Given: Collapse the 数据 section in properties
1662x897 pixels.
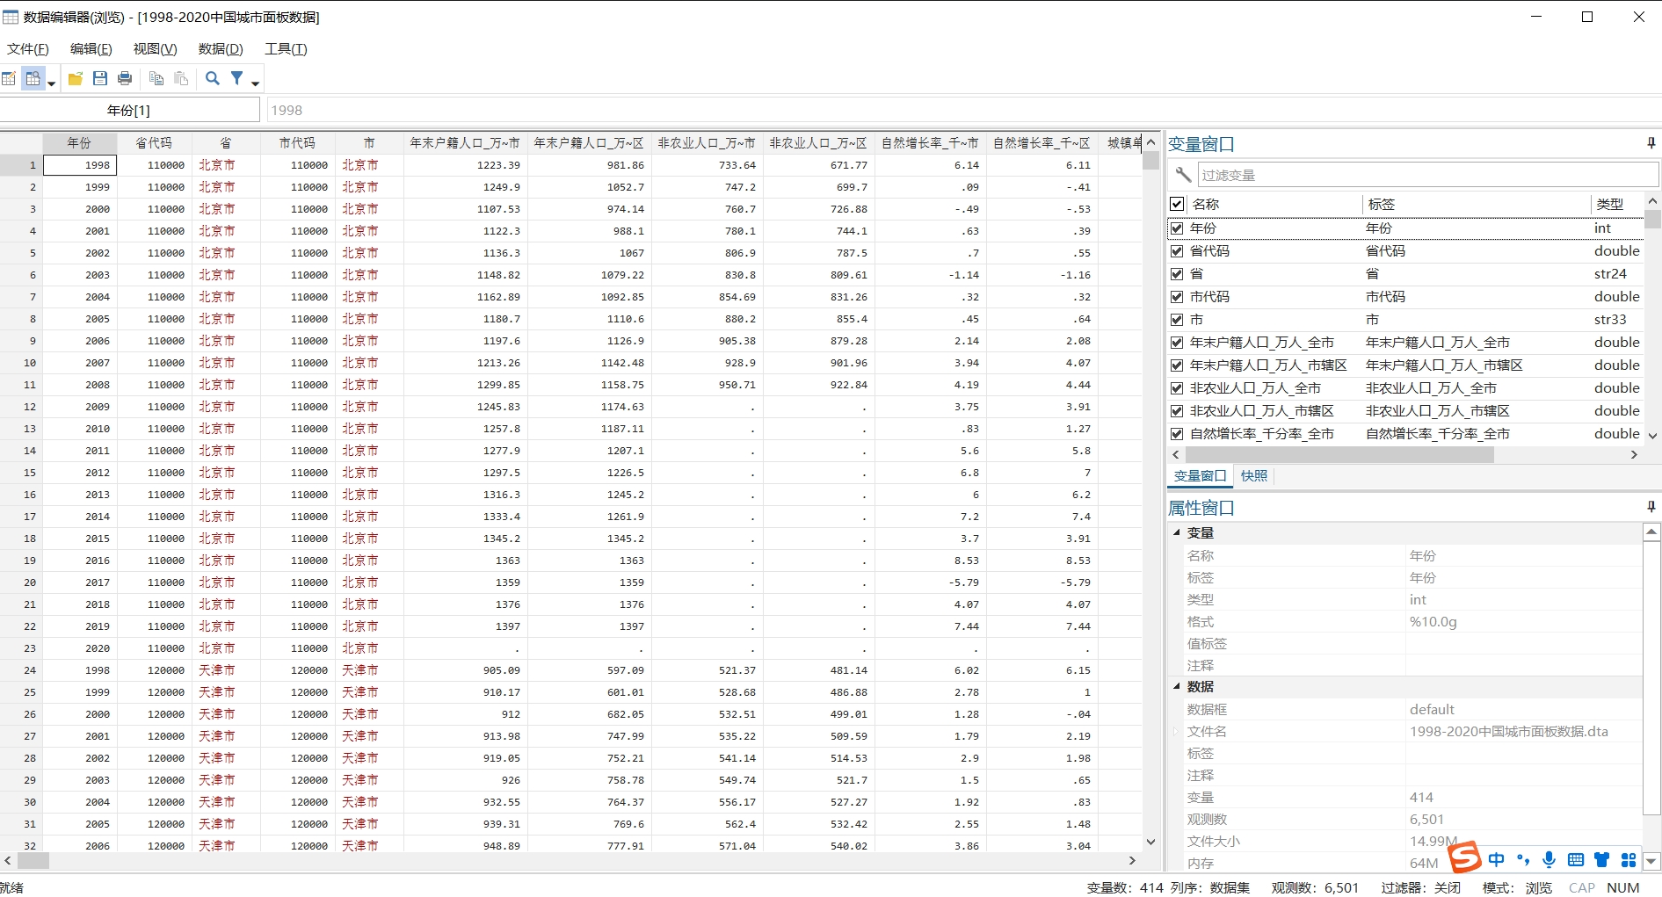Looking at the screenshot, I should pyautogui.click(x=1177, y=686).
